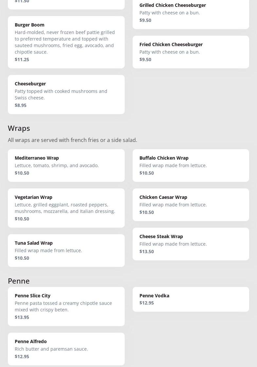This screenshot has width=257, height=367.
Task: Select the Buffalo Chicken Wrap
Action: [x=191, y=165]
